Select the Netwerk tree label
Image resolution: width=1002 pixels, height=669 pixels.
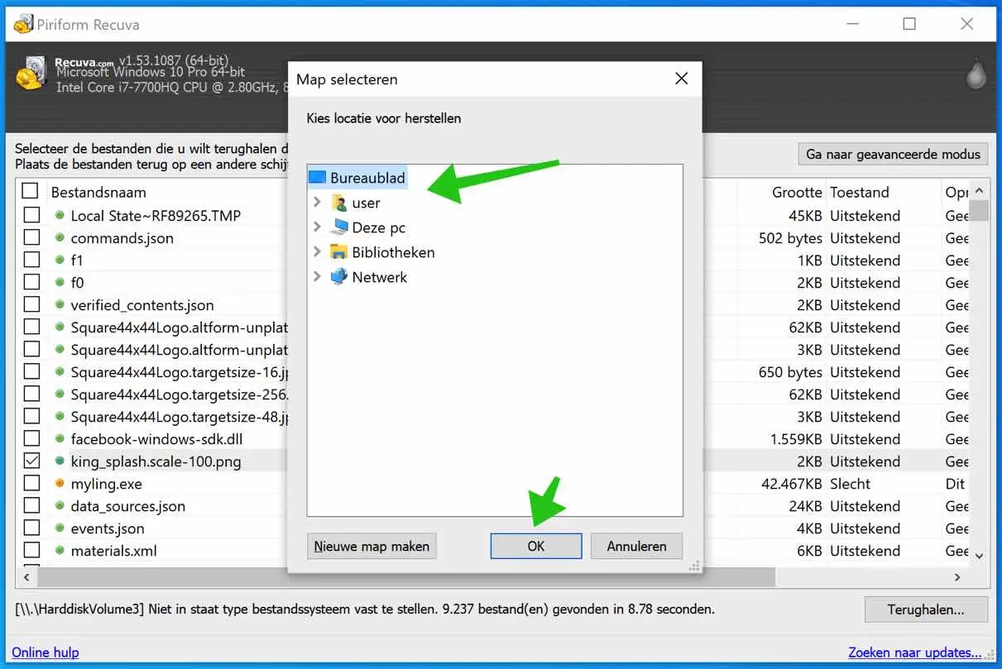[x=380, y=277]
